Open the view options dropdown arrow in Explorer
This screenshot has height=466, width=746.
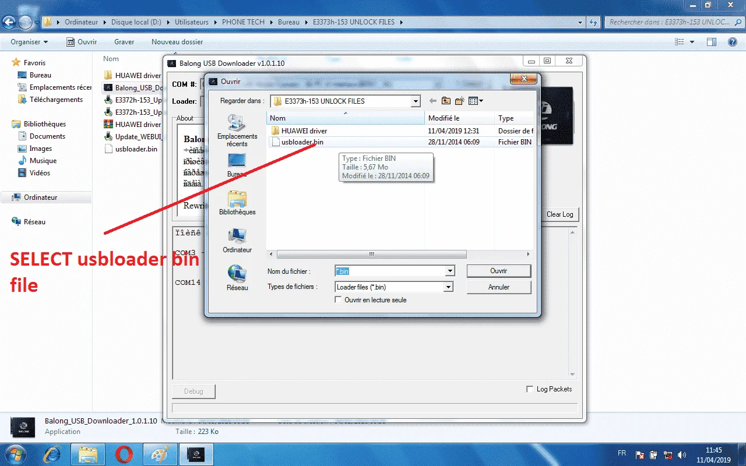click(x=692, y=42)
